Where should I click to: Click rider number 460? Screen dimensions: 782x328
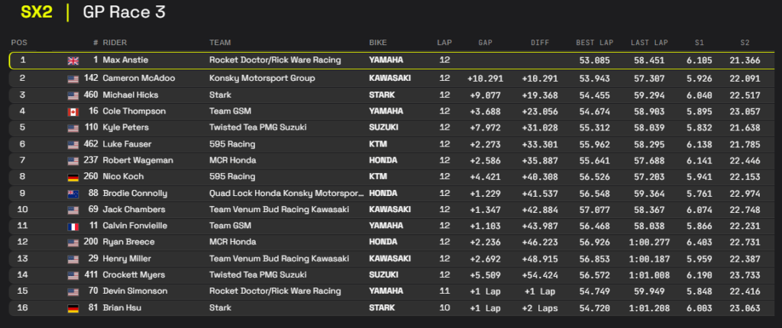click(90, 95)
